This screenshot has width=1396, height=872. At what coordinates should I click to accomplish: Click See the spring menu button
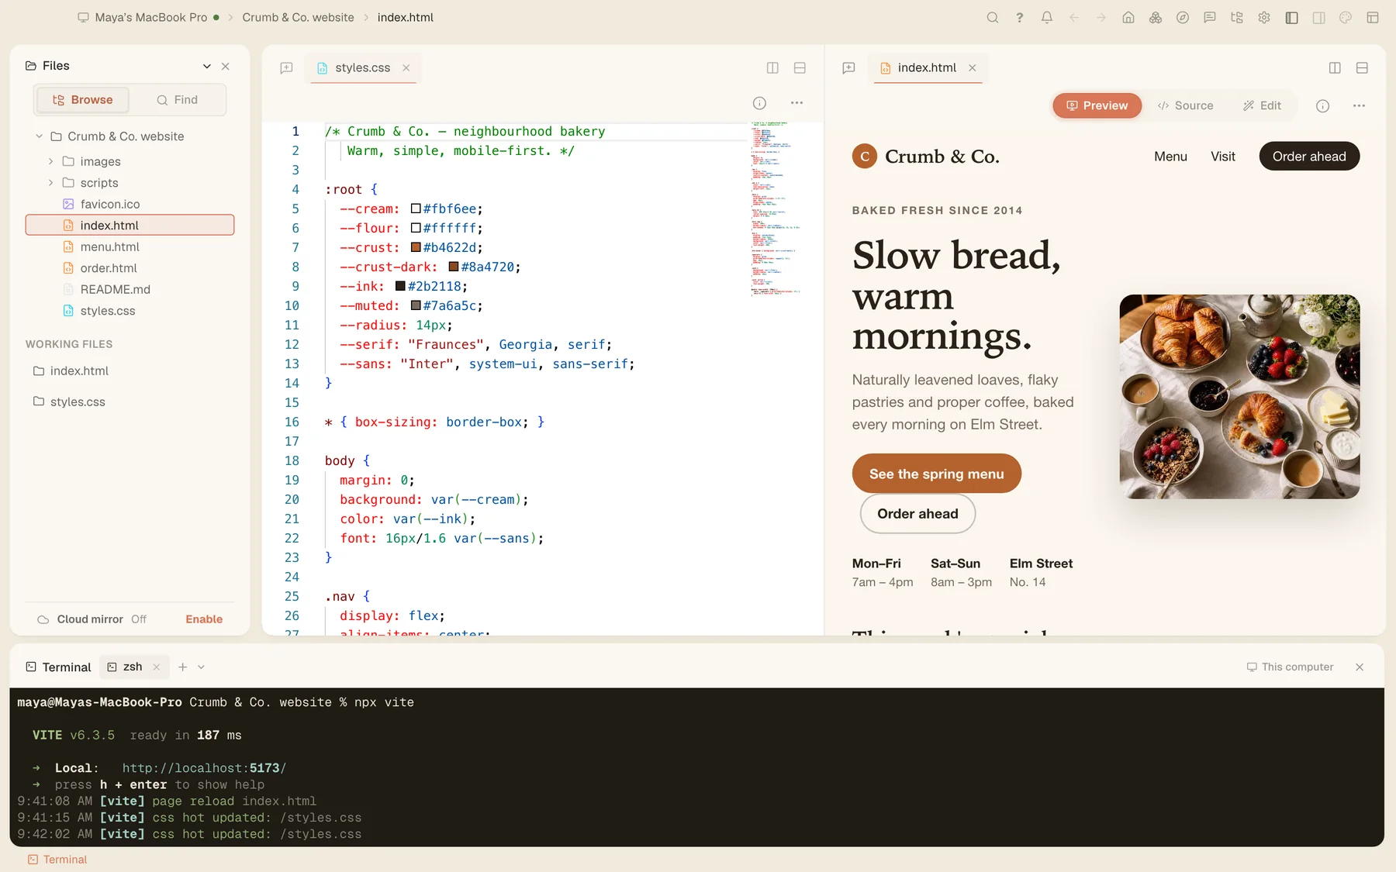click(x=936, y=474)
